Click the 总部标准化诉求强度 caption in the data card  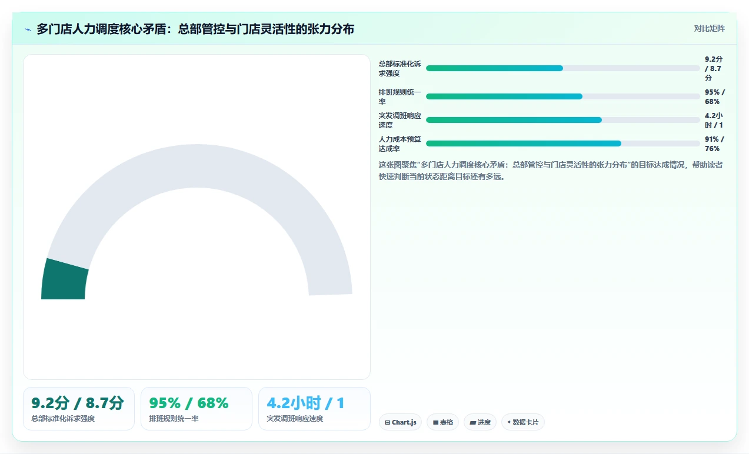(x=63, y=419)
